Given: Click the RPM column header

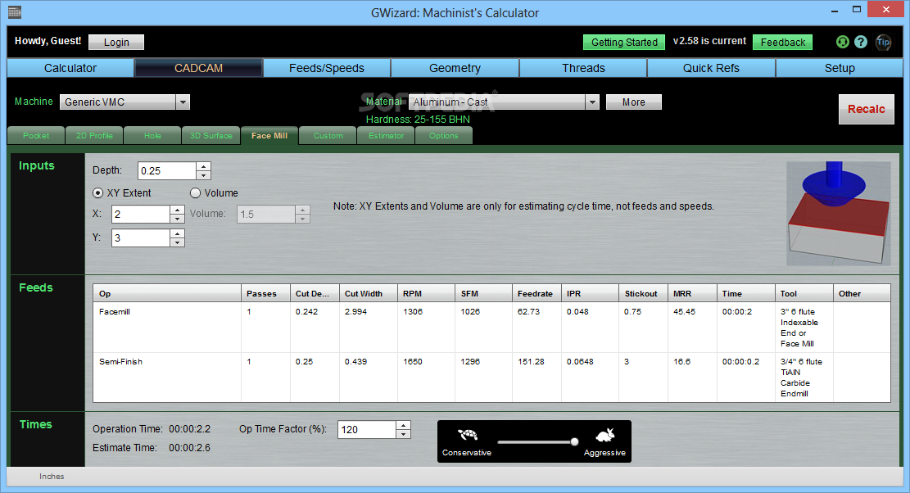Looking at the screenshot, I should pos(427,293).
